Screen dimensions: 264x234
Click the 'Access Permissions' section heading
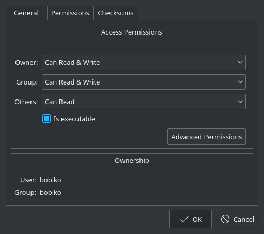132,32
